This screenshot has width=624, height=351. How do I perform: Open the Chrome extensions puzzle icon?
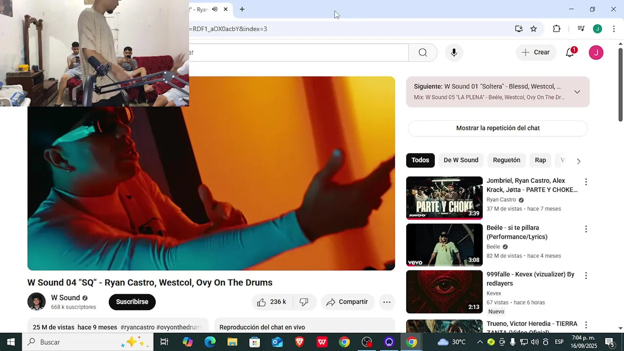tap(556, 29)
